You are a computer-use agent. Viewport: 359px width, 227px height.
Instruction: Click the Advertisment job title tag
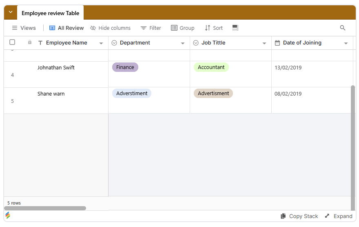point(213,93)
